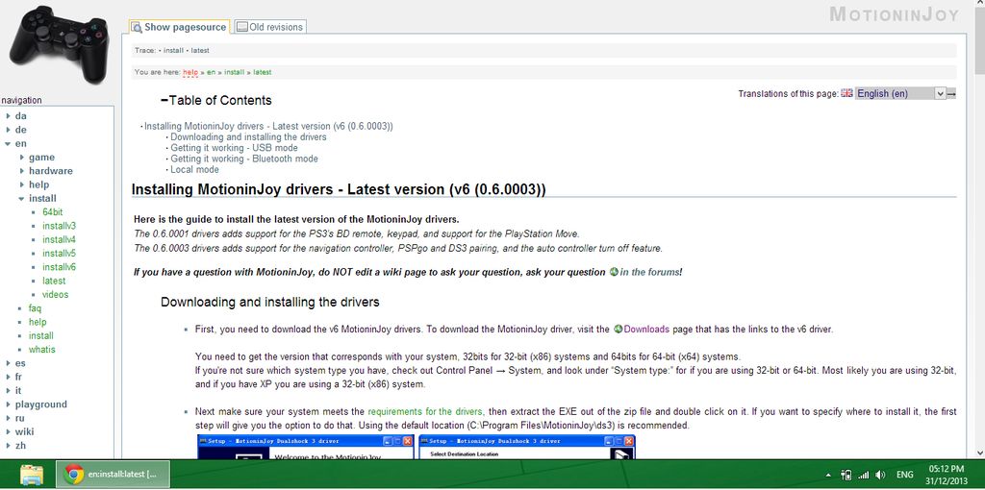Open the installv4 navigation link

tap(59, 239)
